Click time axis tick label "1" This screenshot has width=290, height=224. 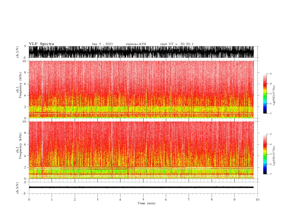pyautogui.click(x=52, y=199)
